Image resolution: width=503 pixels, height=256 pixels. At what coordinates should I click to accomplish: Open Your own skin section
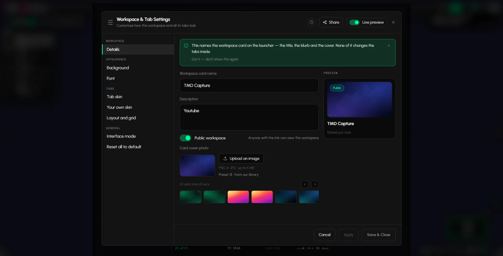pyautogui.click(x=138, y=107)
